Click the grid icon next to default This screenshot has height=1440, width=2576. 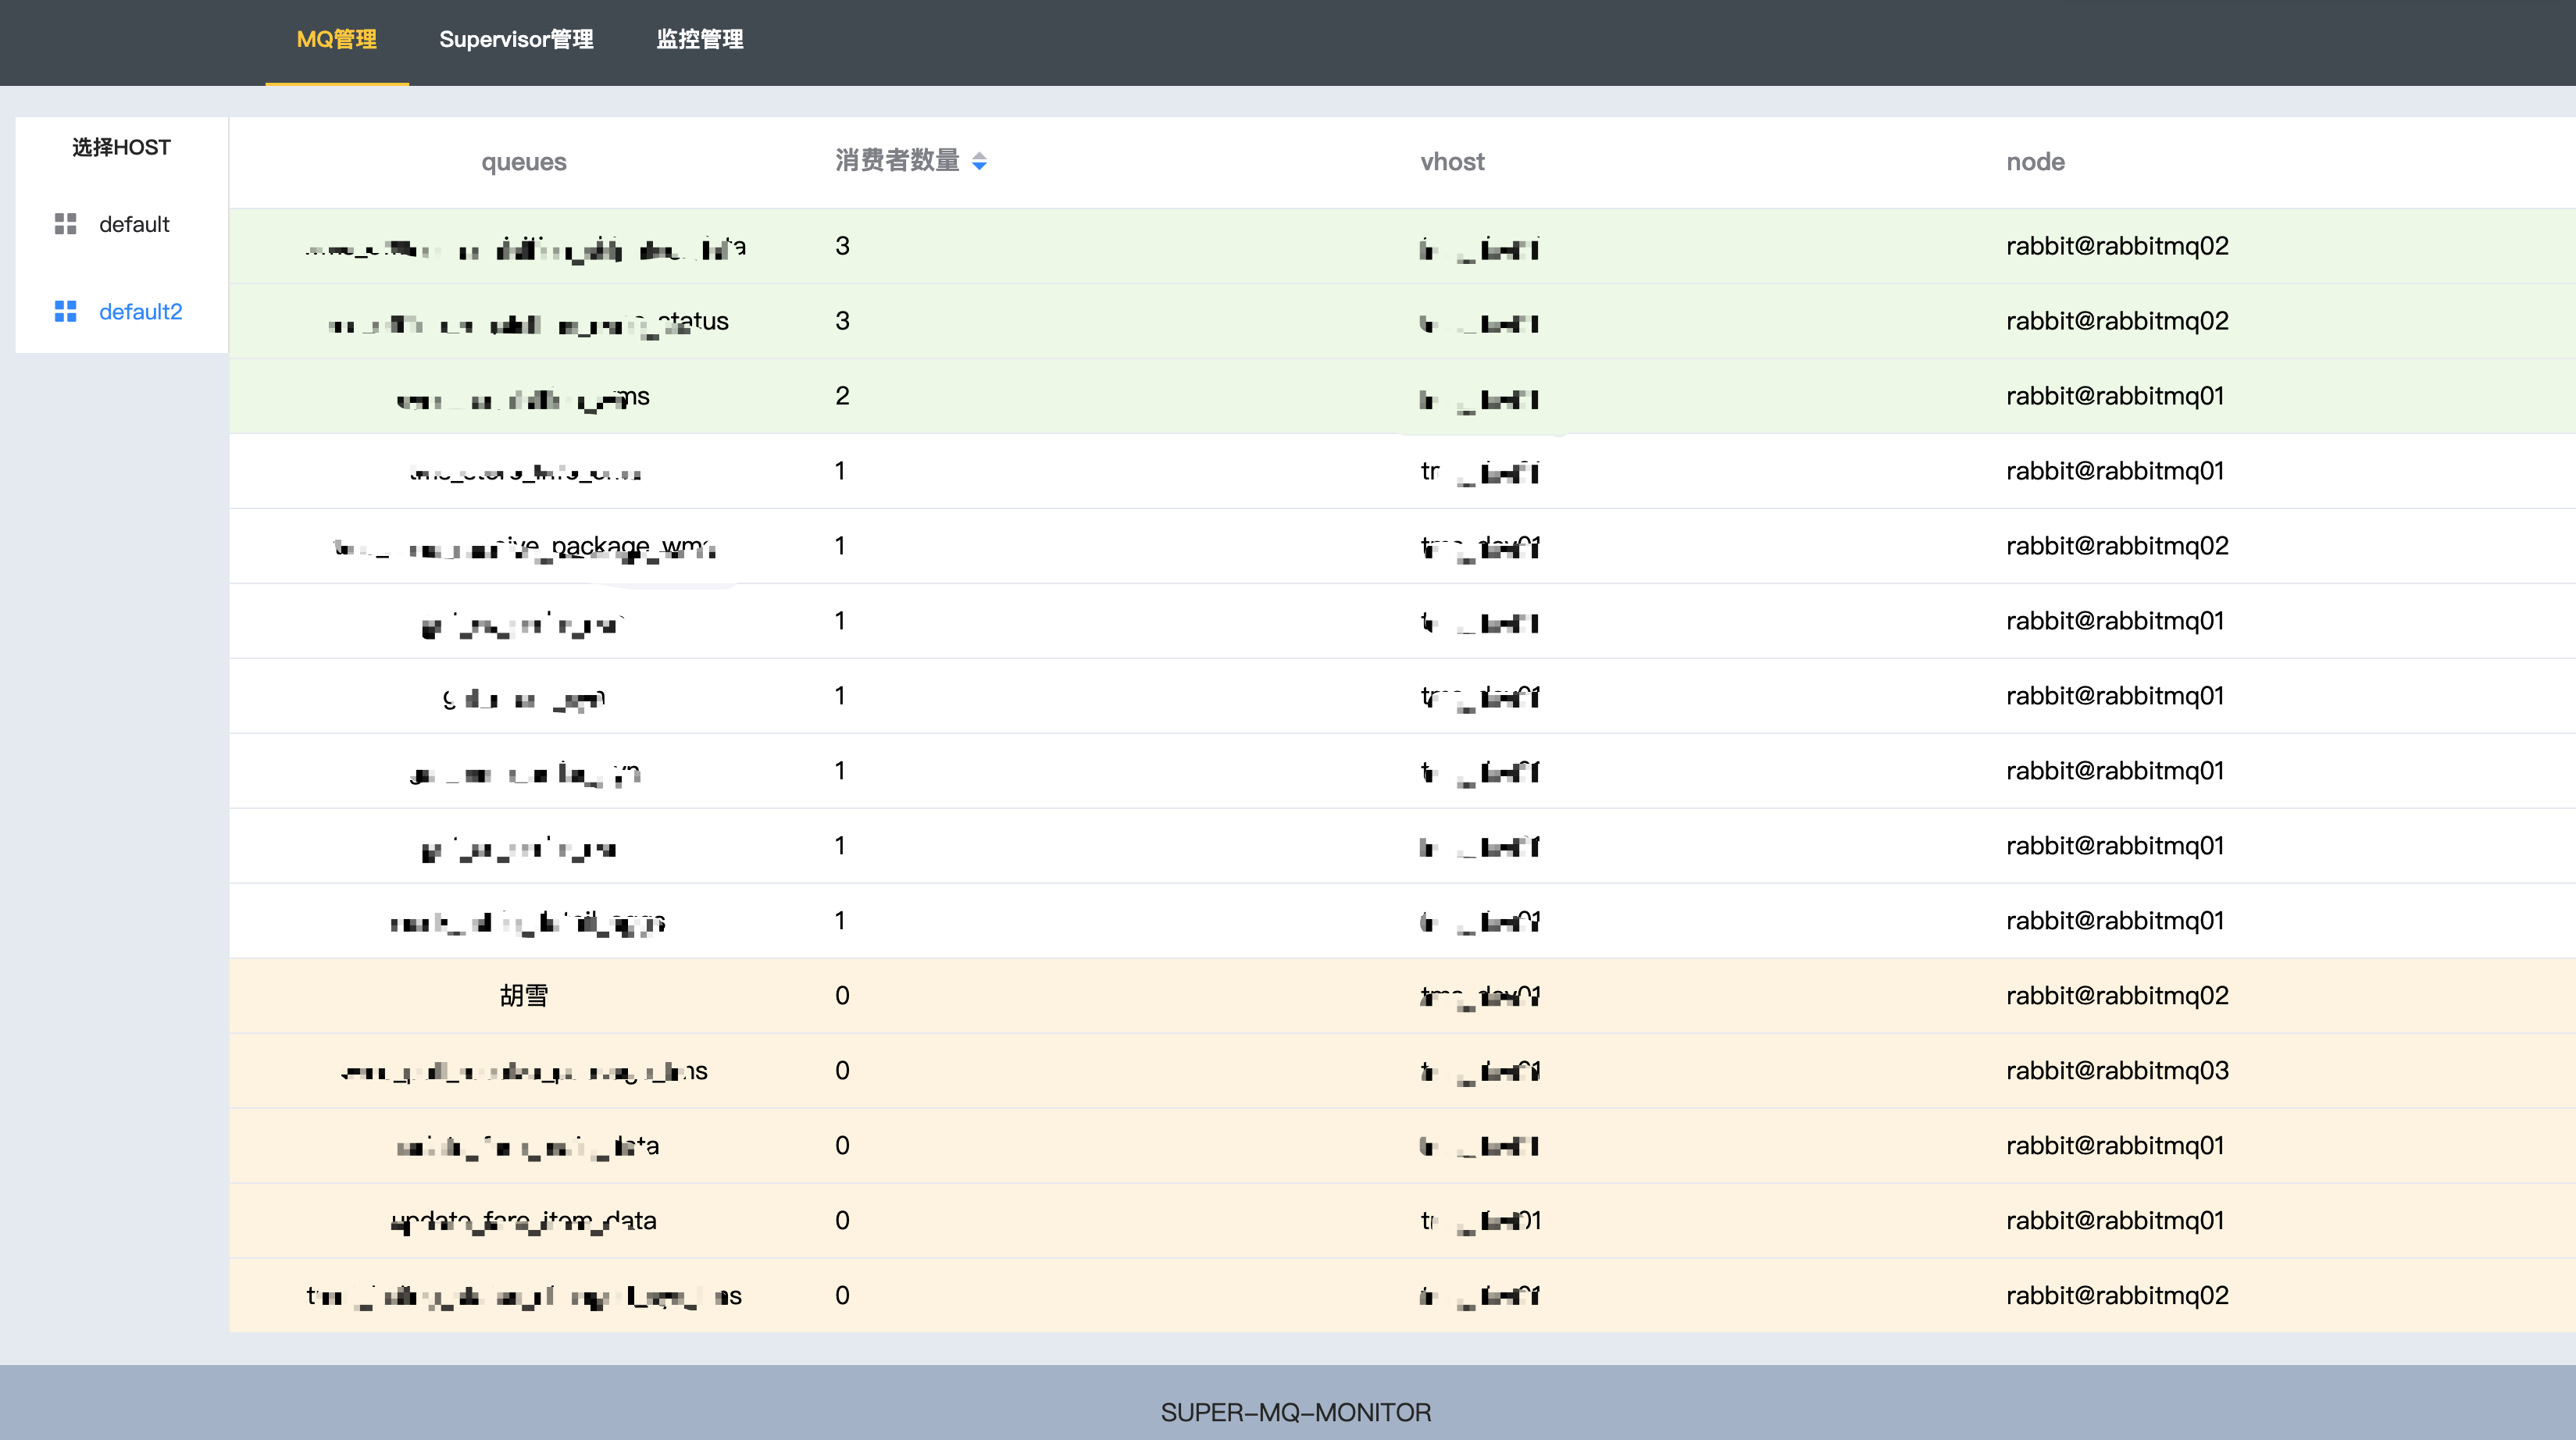[65, 224]
